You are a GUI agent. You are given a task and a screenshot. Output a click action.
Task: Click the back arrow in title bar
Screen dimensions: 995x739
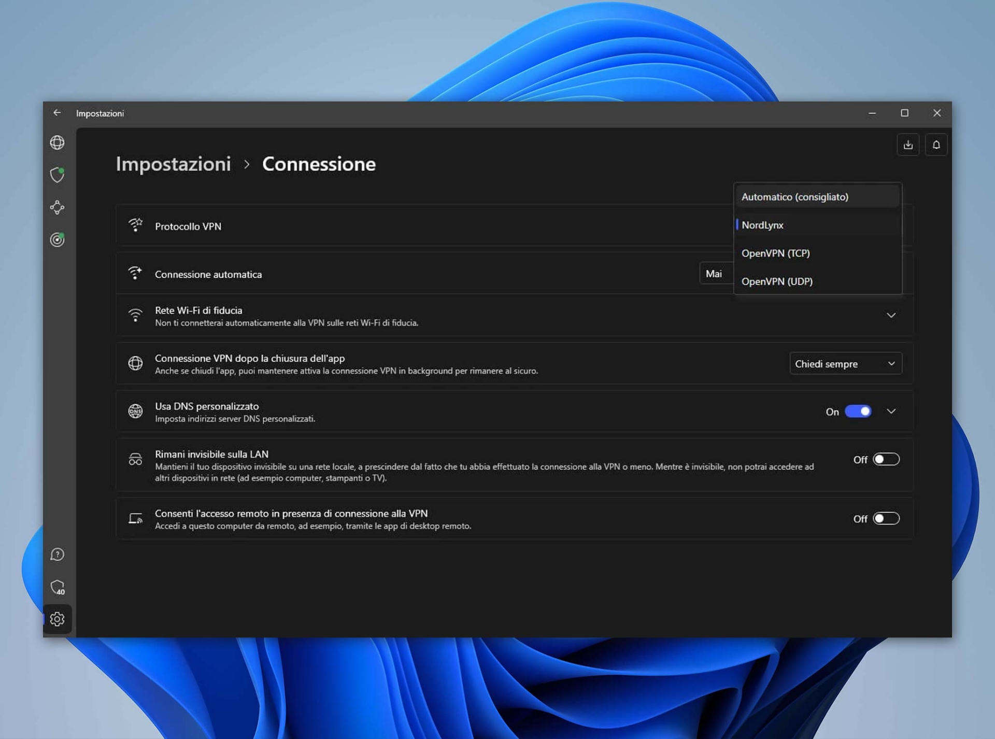click(57, 113)
